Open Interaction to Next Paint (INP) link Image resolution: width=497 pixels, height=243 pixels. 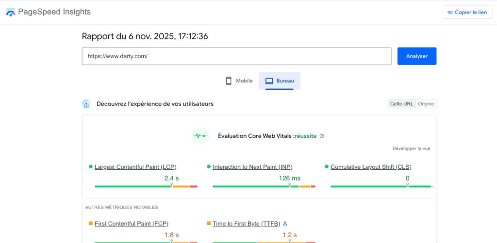pos(252,167)
